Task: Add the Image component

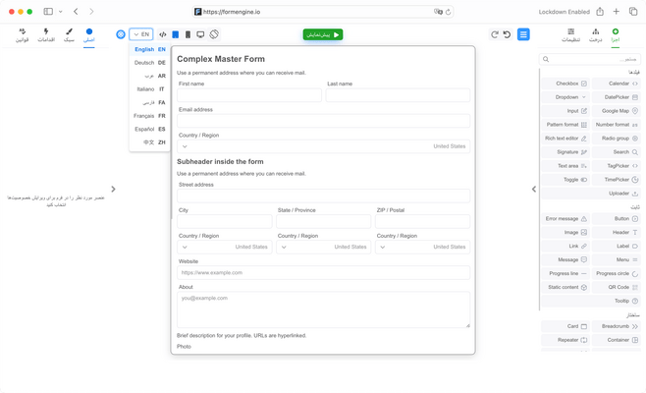Action: coord(565,233)
